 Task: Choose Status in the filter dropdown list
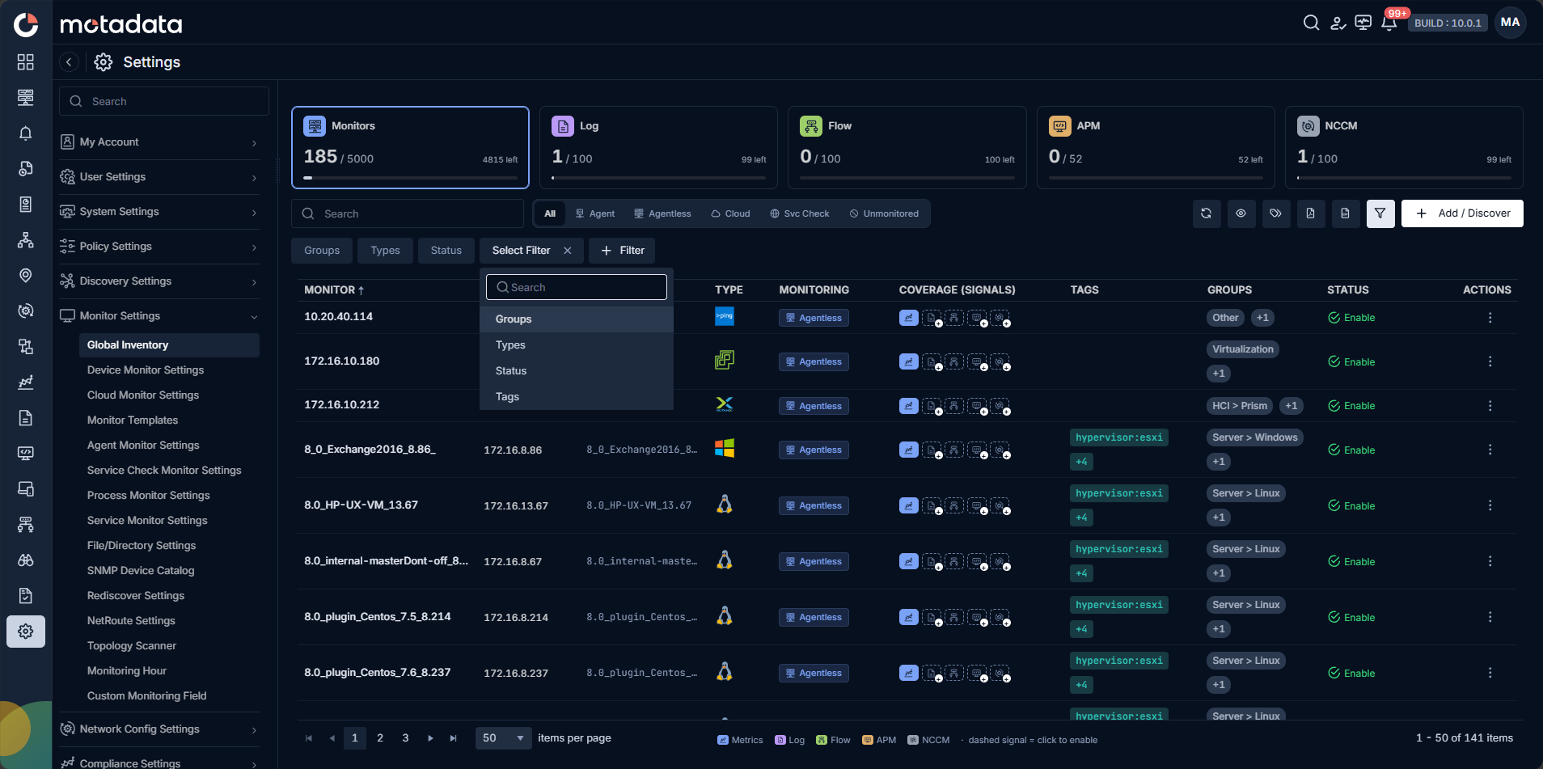tap(577, 371)
